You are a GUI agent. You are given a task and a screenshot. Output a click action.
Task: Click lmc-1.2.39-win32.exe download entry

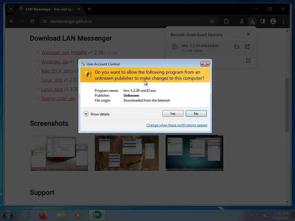pos(211,48)
